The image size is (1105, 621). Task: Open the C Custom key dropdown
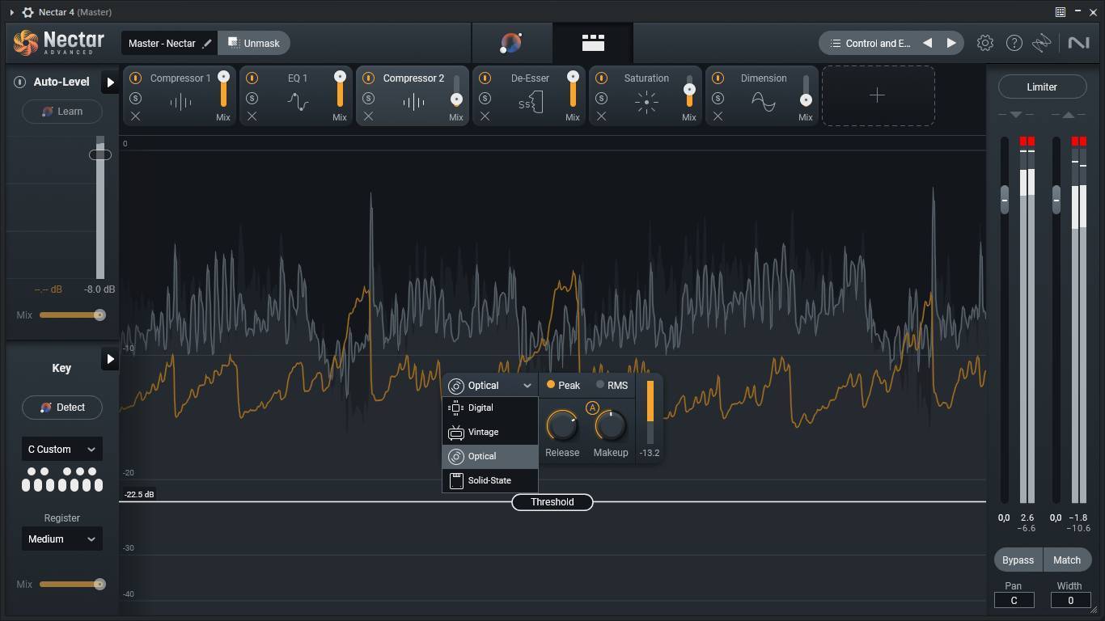(61, 450)
